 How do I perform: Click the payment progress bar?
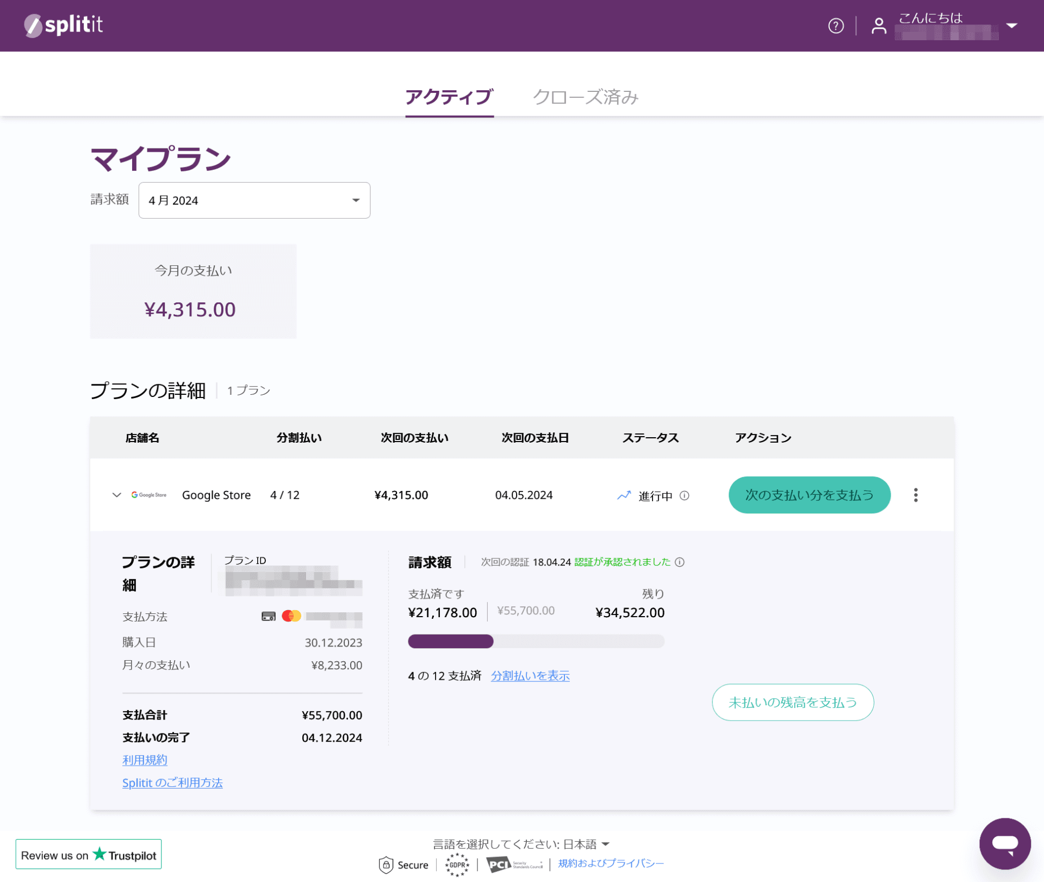[x=536, y=642]
